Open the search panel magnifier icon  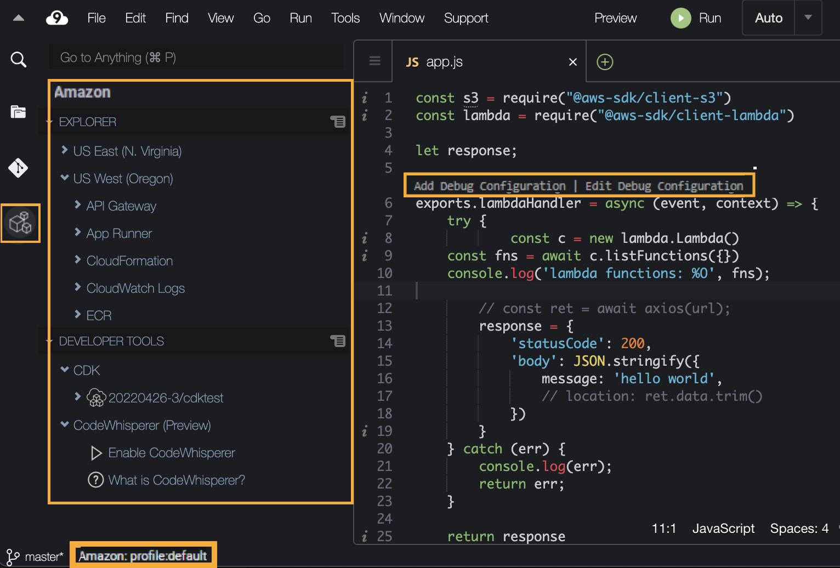[19, 59]
